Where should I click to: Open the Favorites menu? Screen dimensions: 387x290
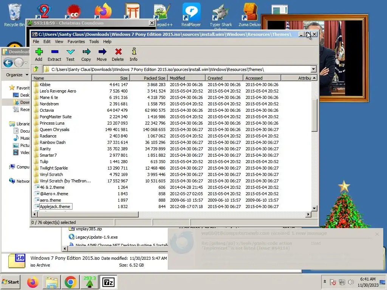click(x=76, y=42)
